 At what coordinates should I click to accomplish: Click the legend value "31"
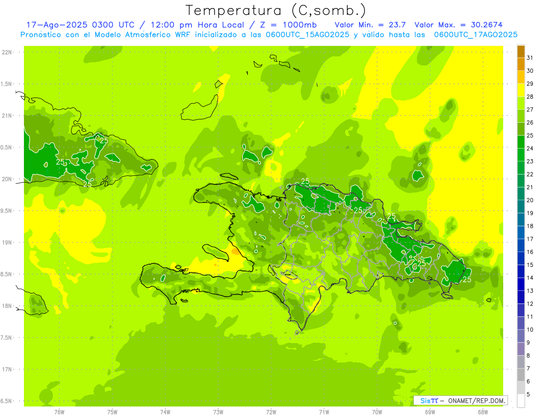pyautogui.click(x=530, y=58)
